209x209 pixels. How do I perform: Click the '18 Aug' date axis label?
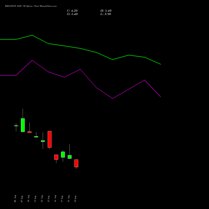(69, 199)
